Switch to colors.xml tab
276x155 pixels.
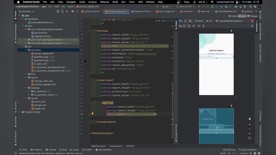pyautogui.click(x=187, y=12)
